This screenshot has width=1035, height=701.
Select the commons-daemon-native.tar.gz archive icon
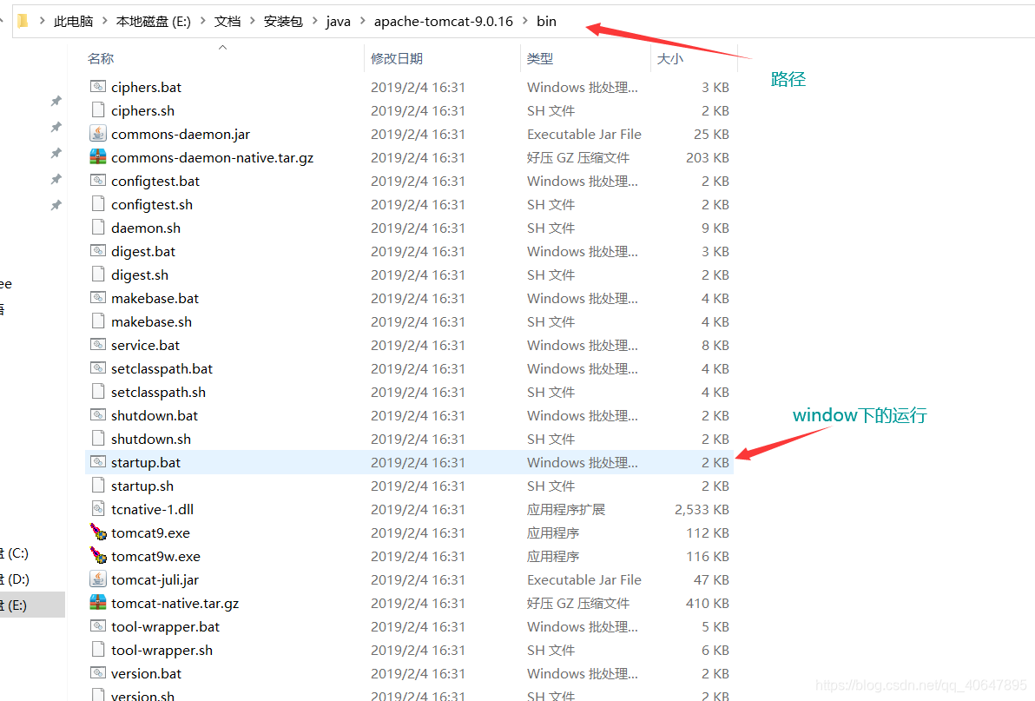tap(98, 157)
